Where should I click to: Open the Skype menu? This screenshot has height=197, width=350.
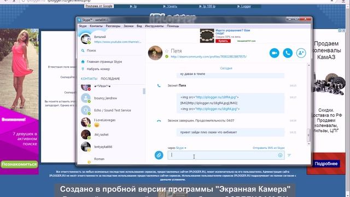coord(83,26)
